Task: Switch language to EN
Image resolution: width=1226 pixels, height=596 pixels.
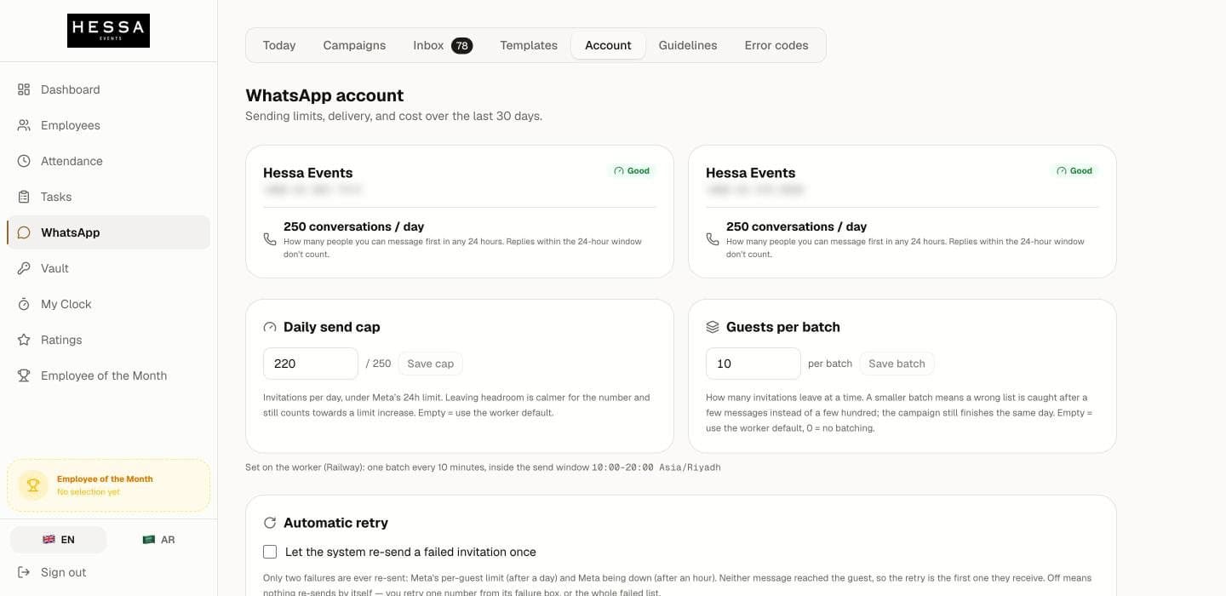Action: 59,540
